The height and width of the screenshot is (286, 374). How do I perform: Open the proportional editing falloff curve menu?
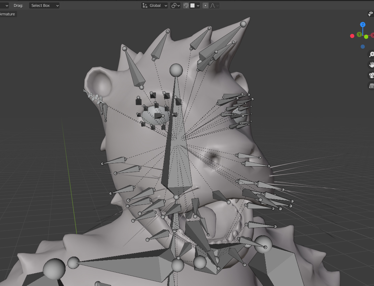pyautogui.click(x=214, y=5)
